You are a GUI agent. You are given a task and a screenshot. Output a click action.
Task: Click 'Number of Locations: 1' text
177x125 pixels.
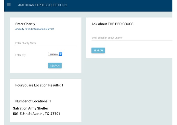pyautogui.click(x=33, y=101)
